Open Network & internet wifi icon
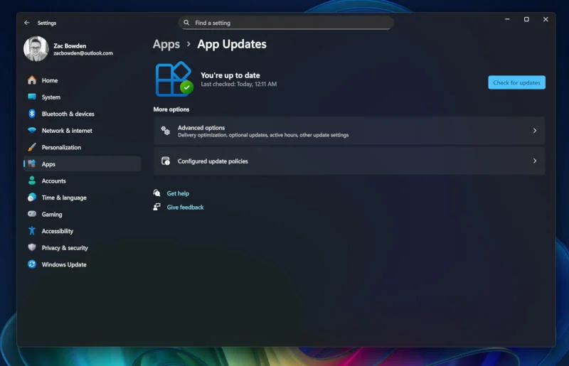The image size is (569, 366). (32, 131)
